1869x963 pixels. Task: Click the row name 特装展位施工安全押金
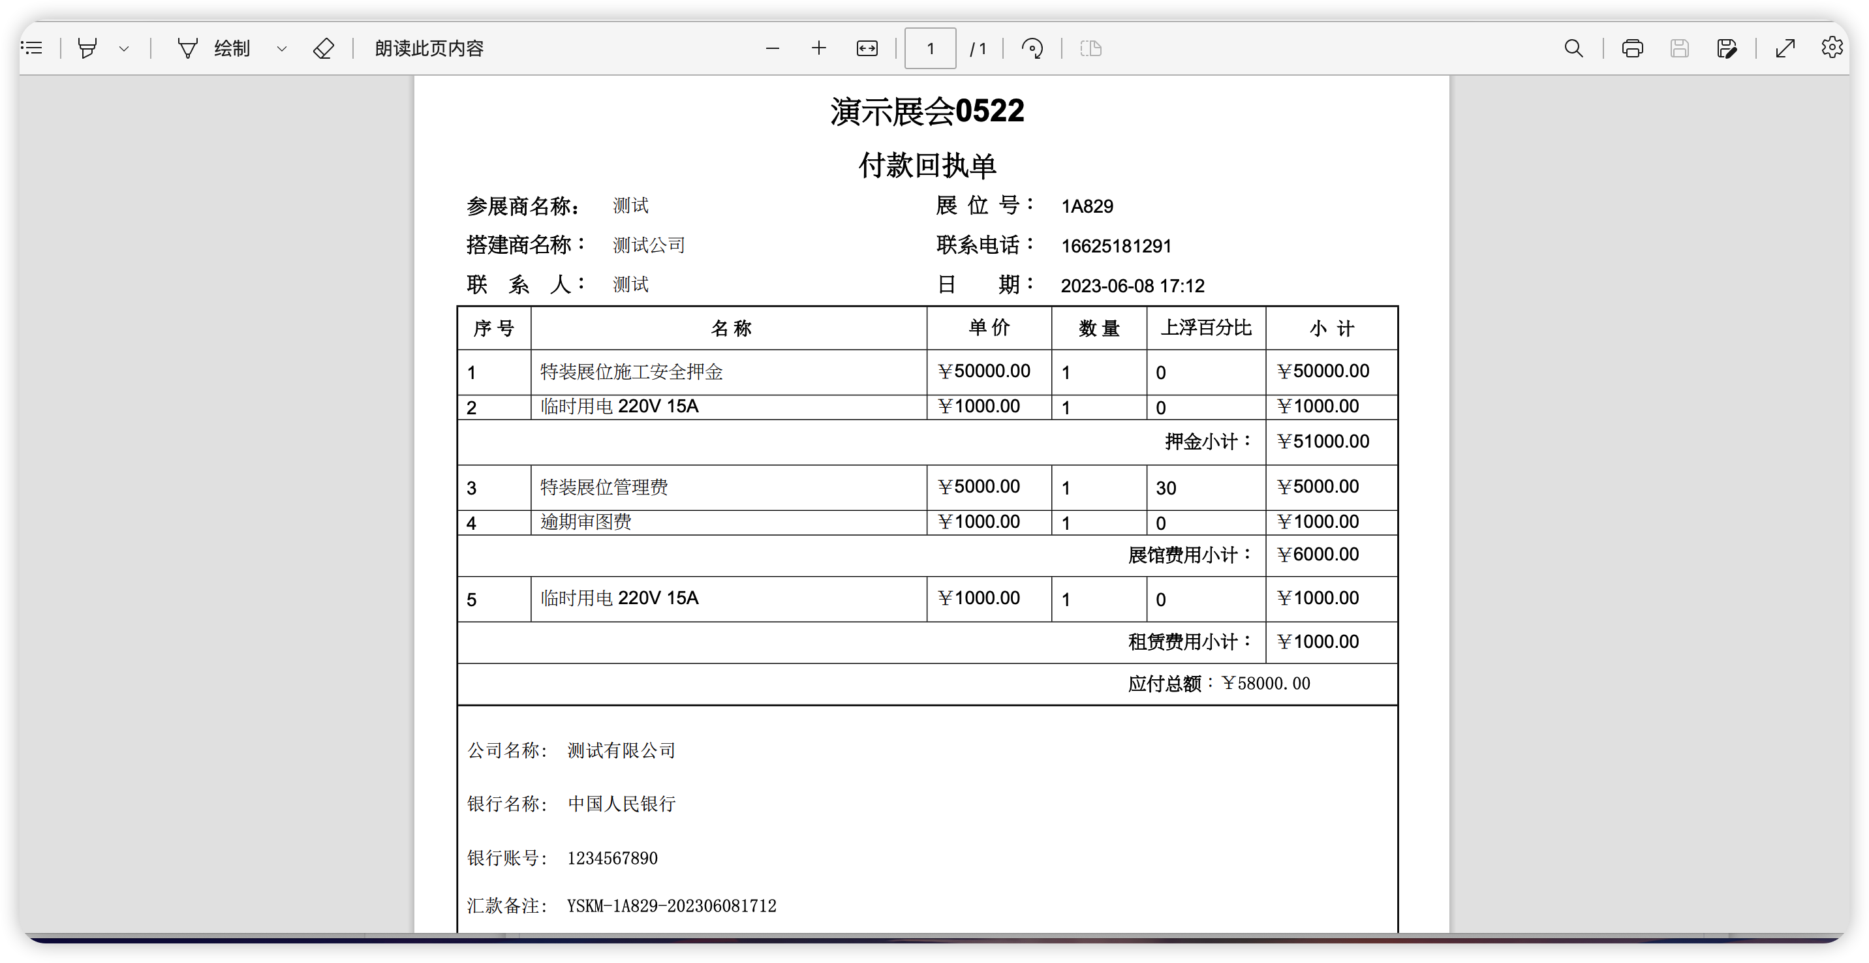coord(631,372)
